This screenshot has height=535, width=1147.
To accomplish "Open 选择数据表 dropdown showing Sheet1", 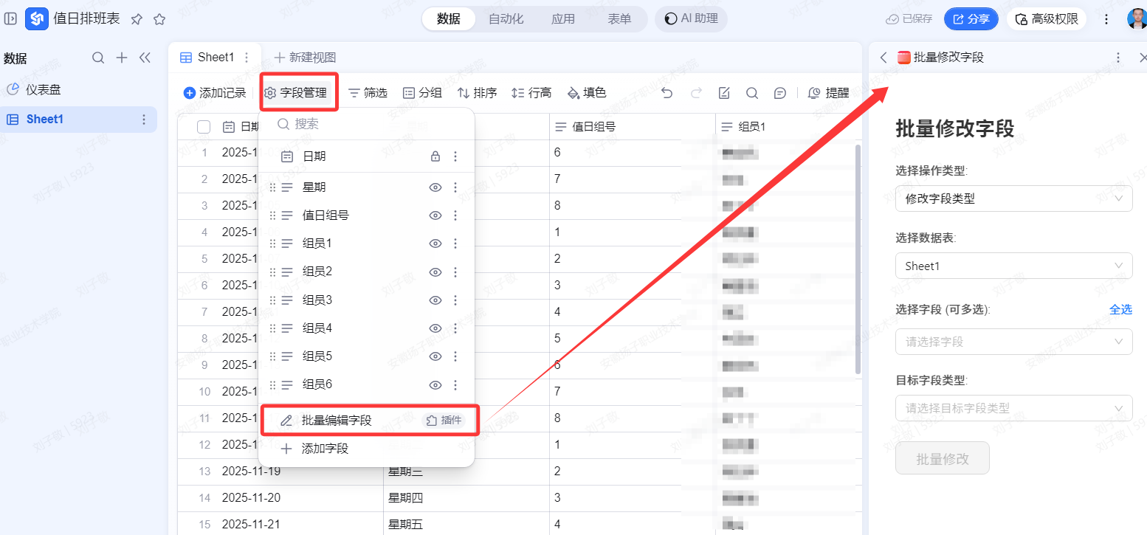I will pos(1013,266).
